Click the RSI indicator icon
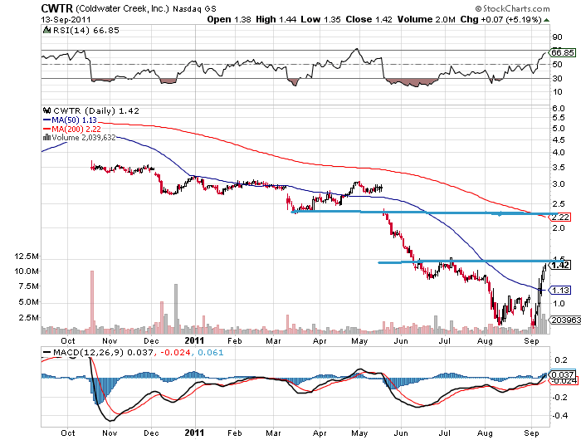This screenshot has width=581, height=440. click(x=46, y=31)
